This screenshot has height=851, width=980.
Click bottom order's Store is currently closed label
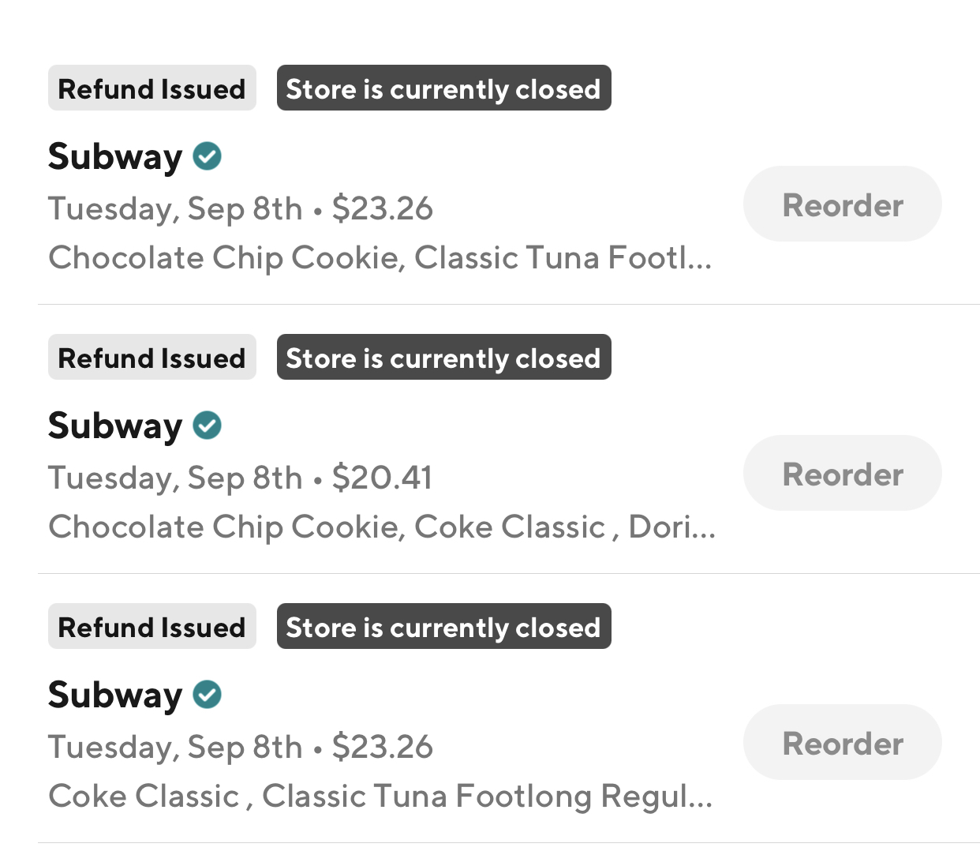tap(443, 627)
